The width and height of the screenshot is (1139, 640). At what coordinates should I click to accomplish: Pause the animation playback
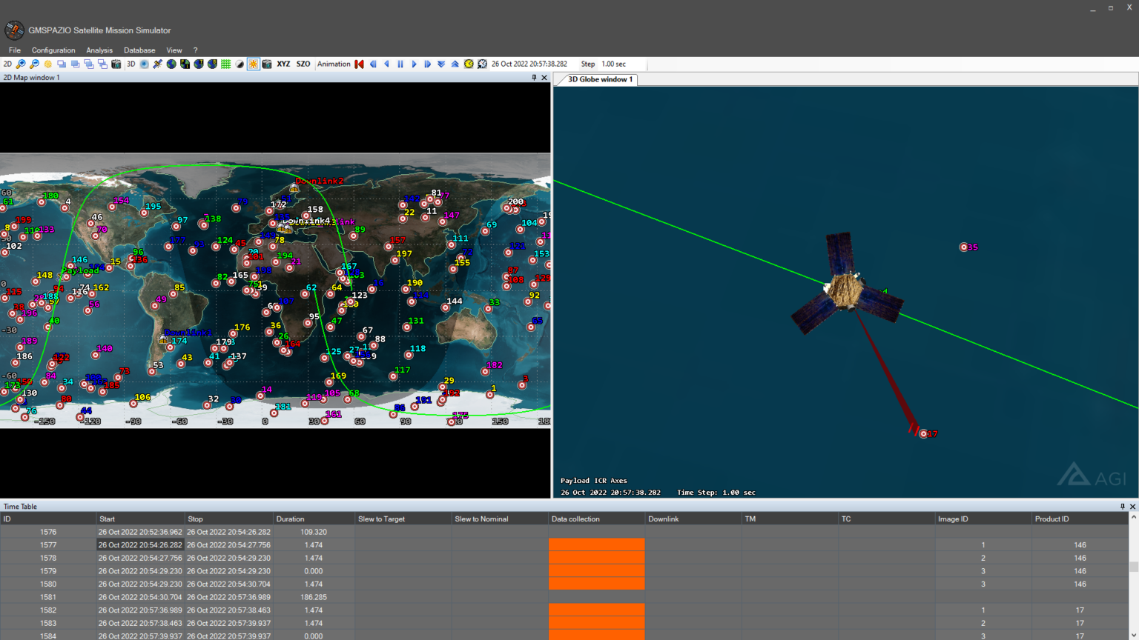pos(400,64)
